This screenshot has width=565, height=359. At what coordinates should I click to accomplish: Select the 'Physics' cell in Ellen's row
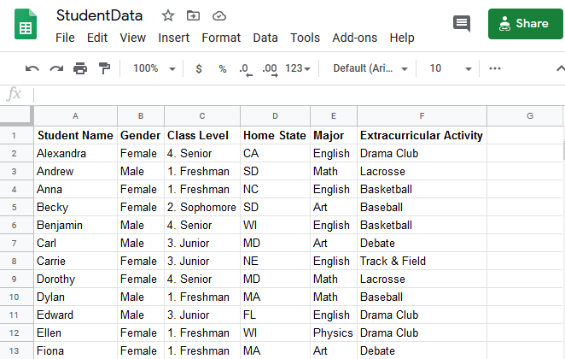point(334,333)
